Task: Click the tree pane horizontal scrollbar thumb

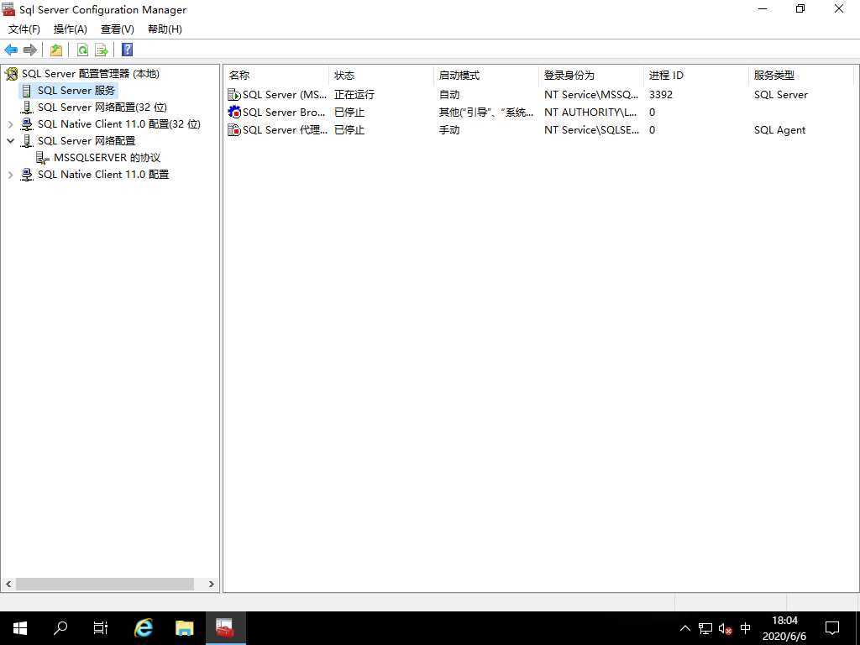Action: click(x=105, y=585)
